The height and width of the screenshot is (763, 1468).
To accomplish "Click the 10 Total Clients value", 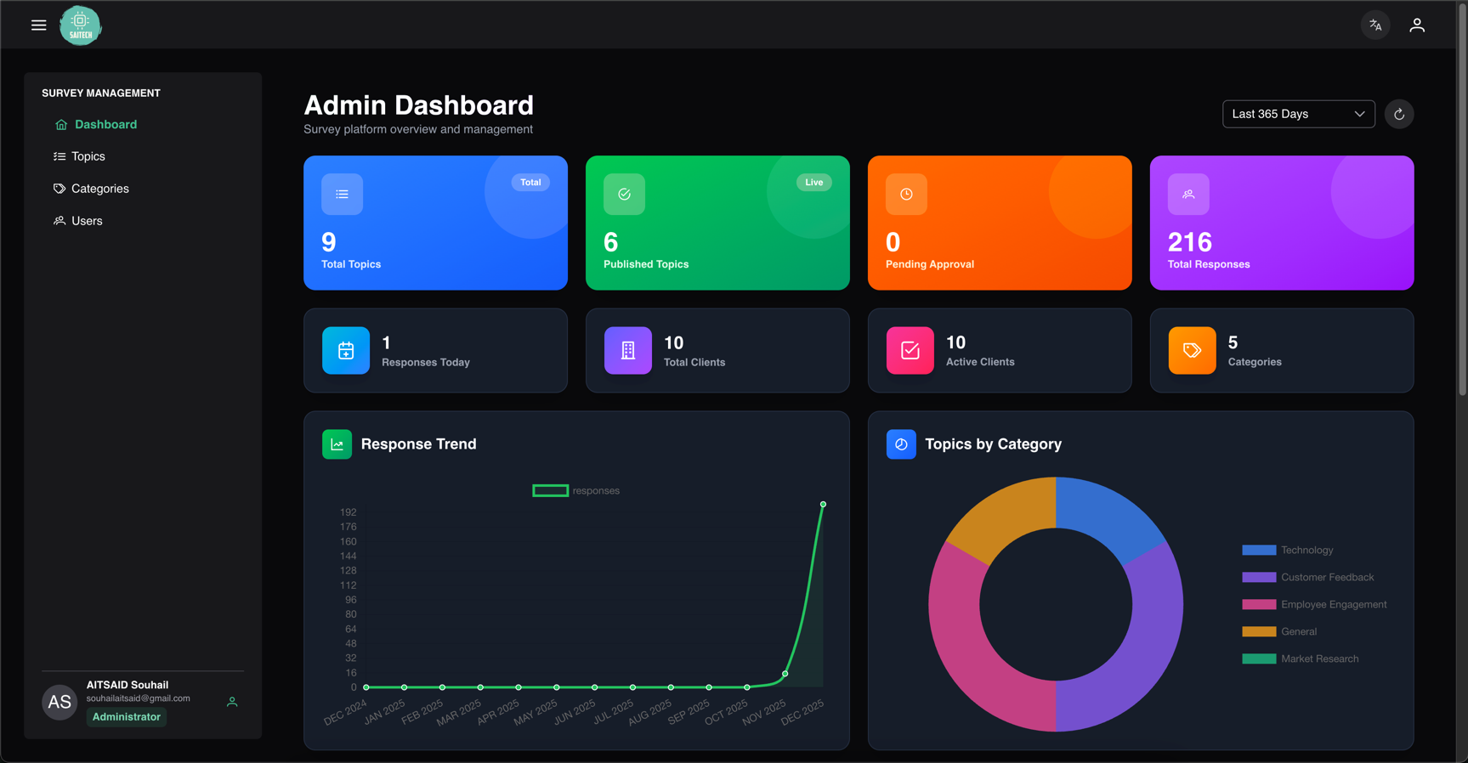I will (x=673, y=342).
